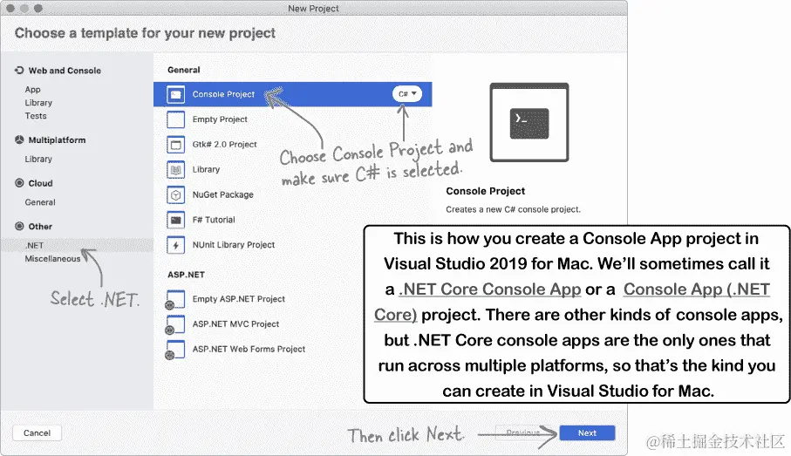Viewport: 791px width, 456px height.
Task: Click the Cloud category icon
Action: (19, 183)
